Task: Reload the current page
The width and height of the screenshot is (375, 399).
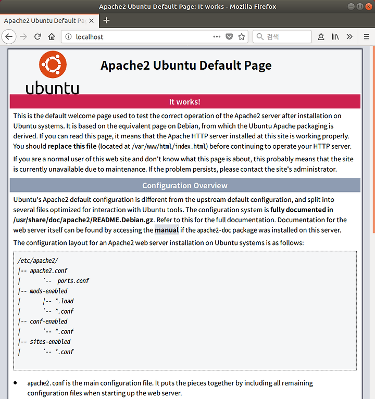Action: coord(37,36)
